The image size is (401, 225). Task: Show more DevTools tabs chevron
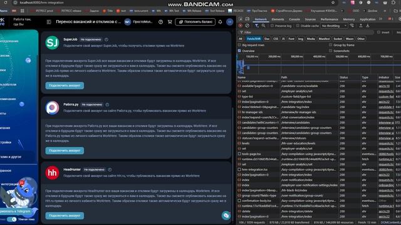(x=380, y=19)
